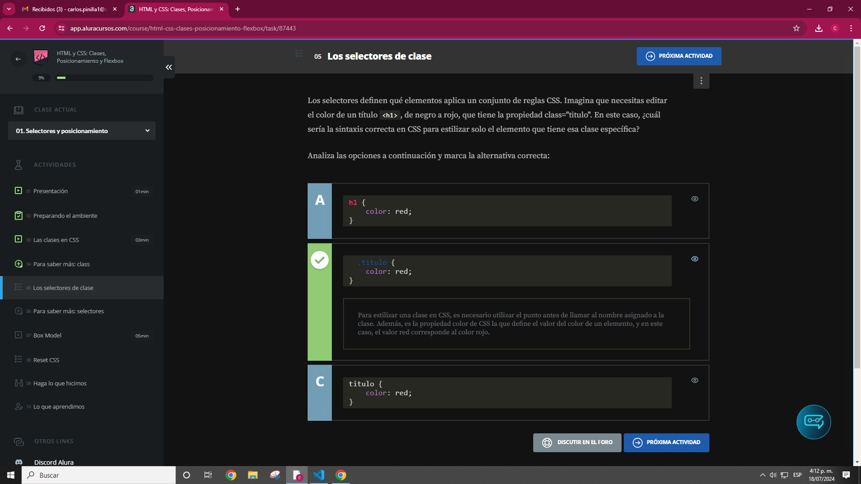Open the Chrome three-dot menu

tap(851, 28)
